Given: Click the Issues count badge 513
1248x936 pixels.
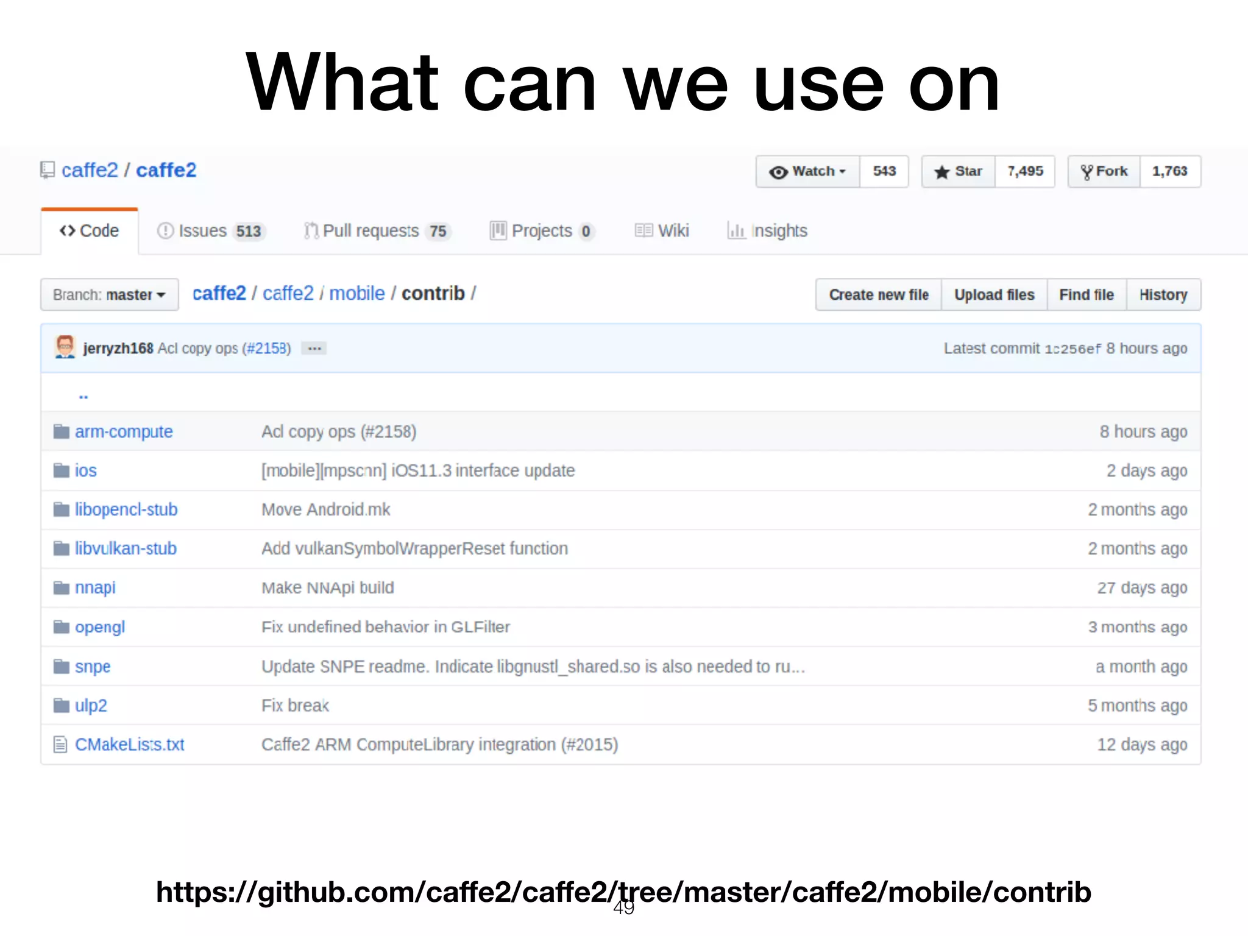Looking at the screenshot, I should point(249,232).
